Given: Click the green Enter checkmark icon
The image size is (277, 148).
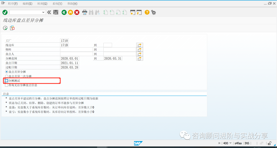Looking at the screenshot, I should pos(5,12).
